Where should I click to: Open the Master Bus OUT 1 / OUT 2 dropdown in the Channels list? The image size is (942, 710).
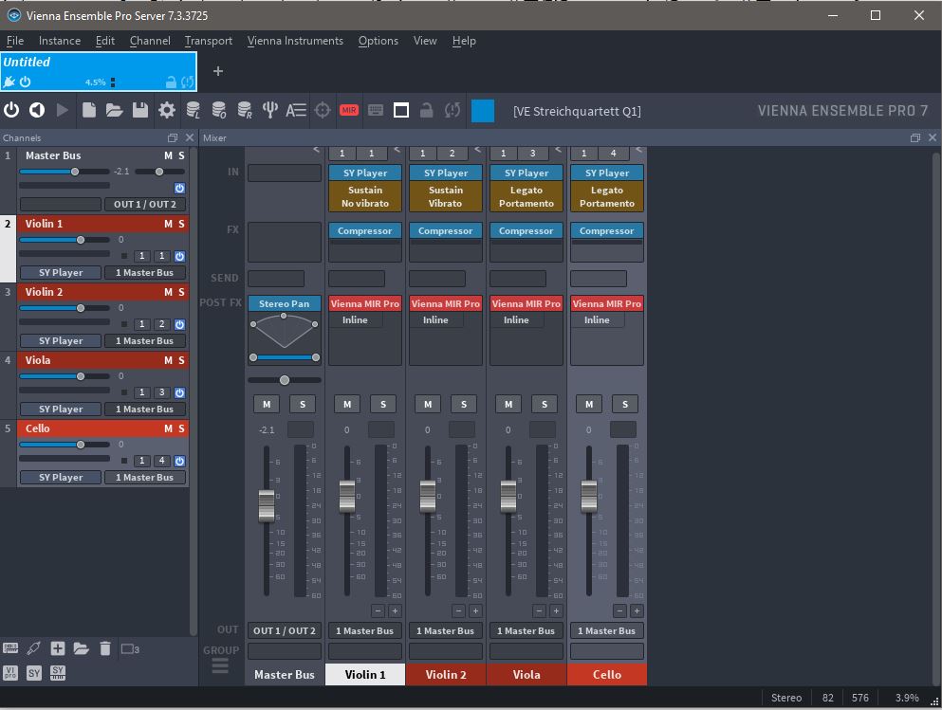tap(145, 204)
